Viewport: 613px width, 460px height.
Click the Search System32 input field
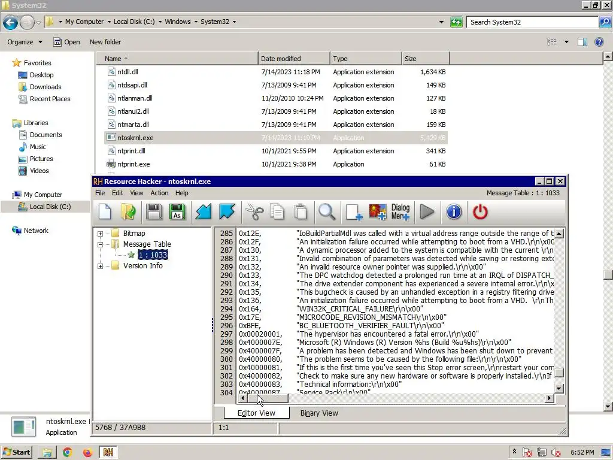click(x=532, y=22)
